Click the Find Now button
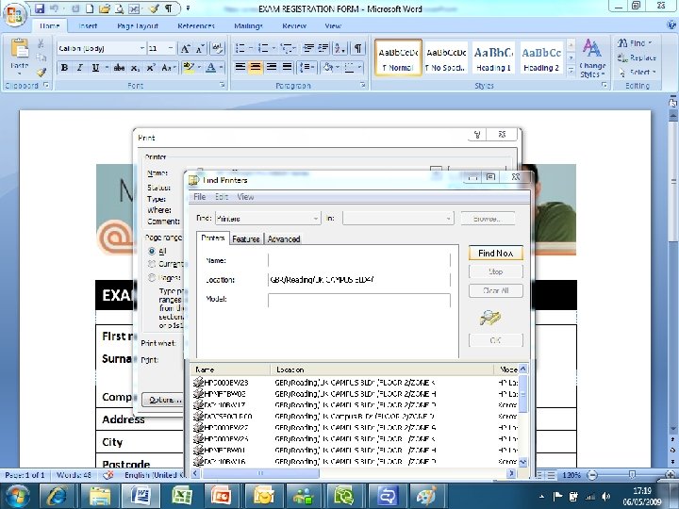This screenshot has width=679, height=509. click(495, 254)
